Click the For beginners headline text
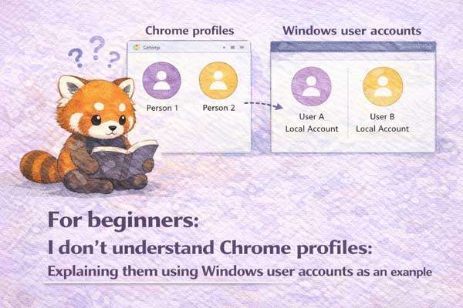The width and height of the screenshot is (463, 308). [x=123, y=220]
